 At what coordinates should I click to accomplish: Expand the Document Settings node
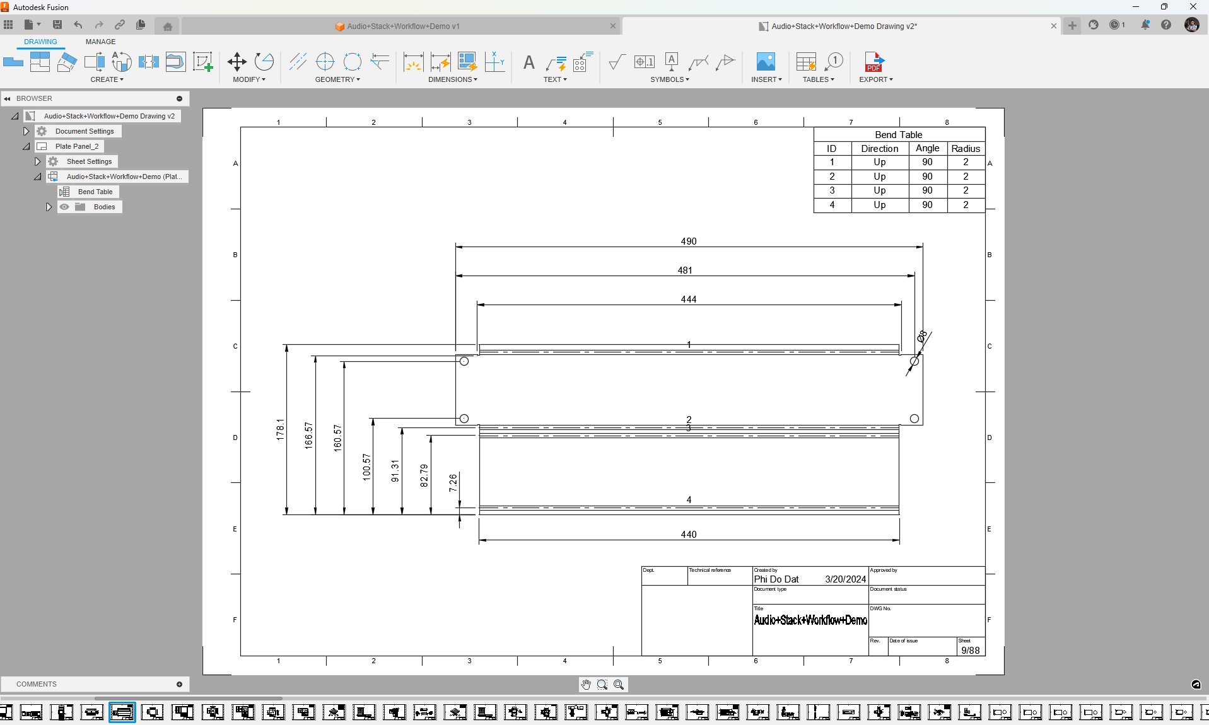26,131
